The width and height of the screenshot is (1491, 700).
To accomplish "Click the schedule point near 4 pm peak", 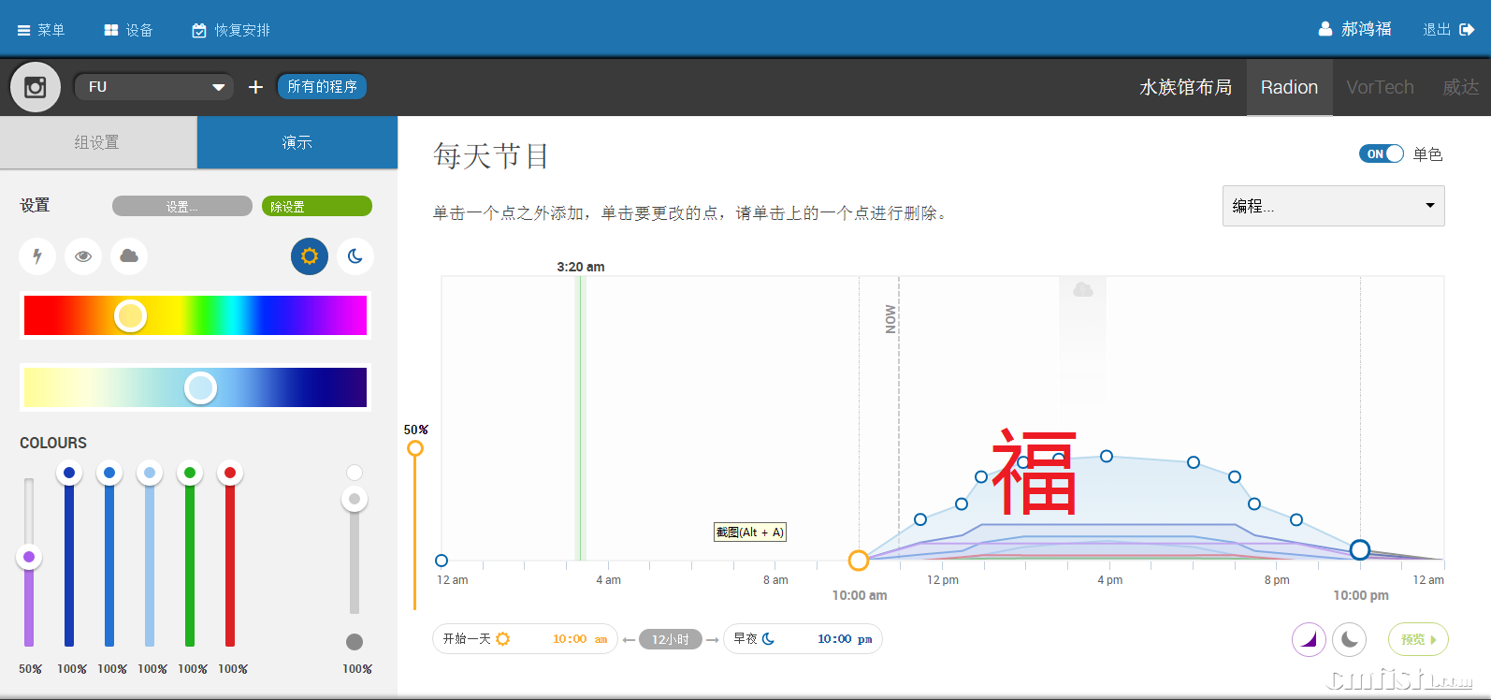I will [1107, 456].
